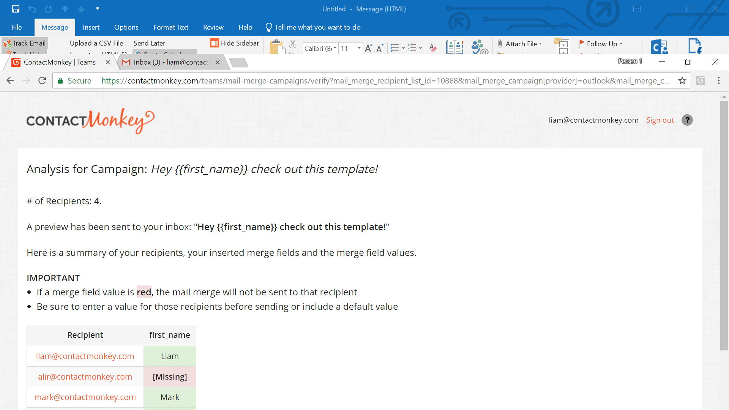Click the Grammarly extension icon
Image resolution: width=729 pixels, height=410 pixels.
coord(701,80)
